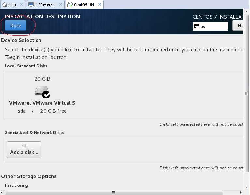Close the 主页 tab
Viewport: 250px width, 195px height.
(22, 5)
